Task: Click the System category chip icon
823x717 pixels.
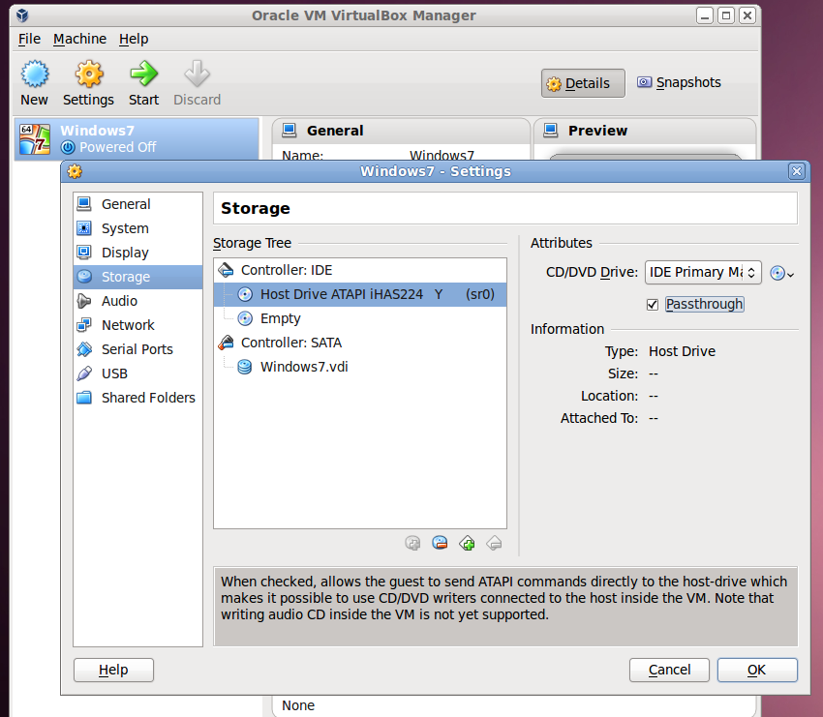Action: click(x=84, y=228)
